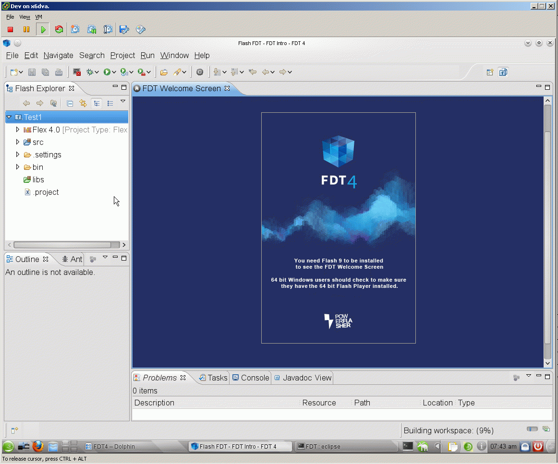Click Last Edit Location arrow icon
Screen dimensions: 558x464
point(253,72)
